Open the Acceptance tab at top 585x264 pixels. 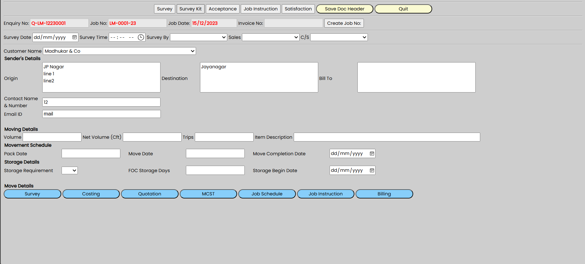click(223, 9)
